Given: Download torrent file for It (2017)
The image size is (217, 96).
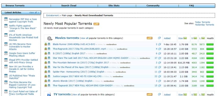Looking at the screenshot, I should 46,54.
